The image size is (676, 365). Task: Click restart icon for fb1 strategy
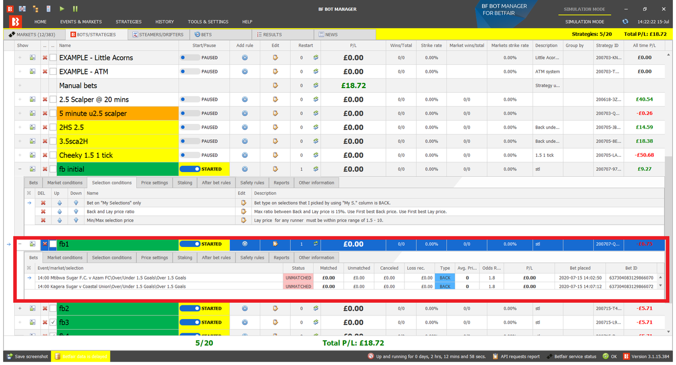click(316, 244)
